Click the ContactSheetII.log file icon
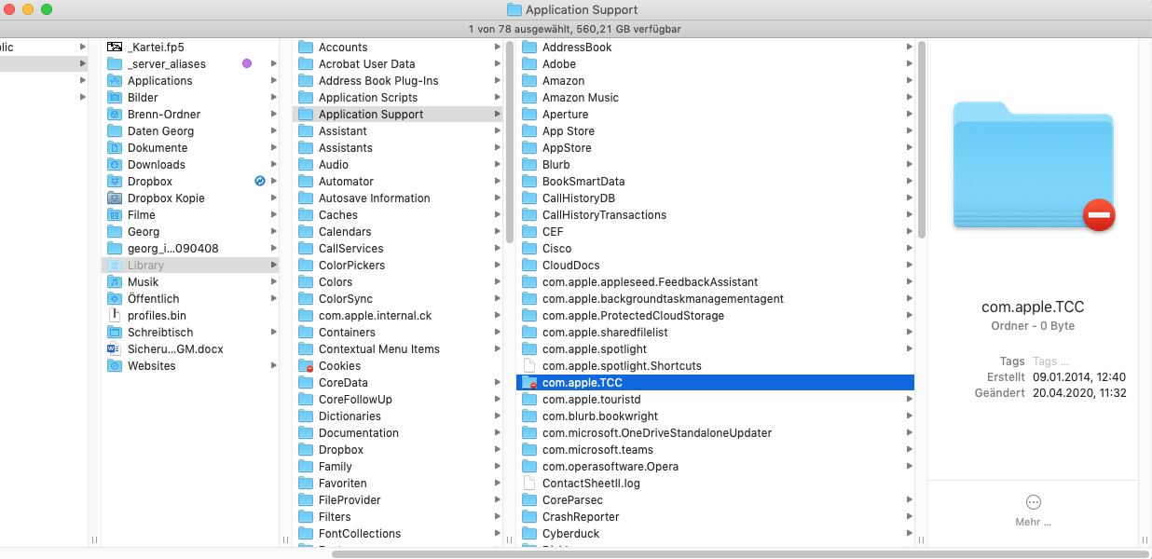Image resolution: width=1152 pixels, height=559 pixels. (529, 483)
